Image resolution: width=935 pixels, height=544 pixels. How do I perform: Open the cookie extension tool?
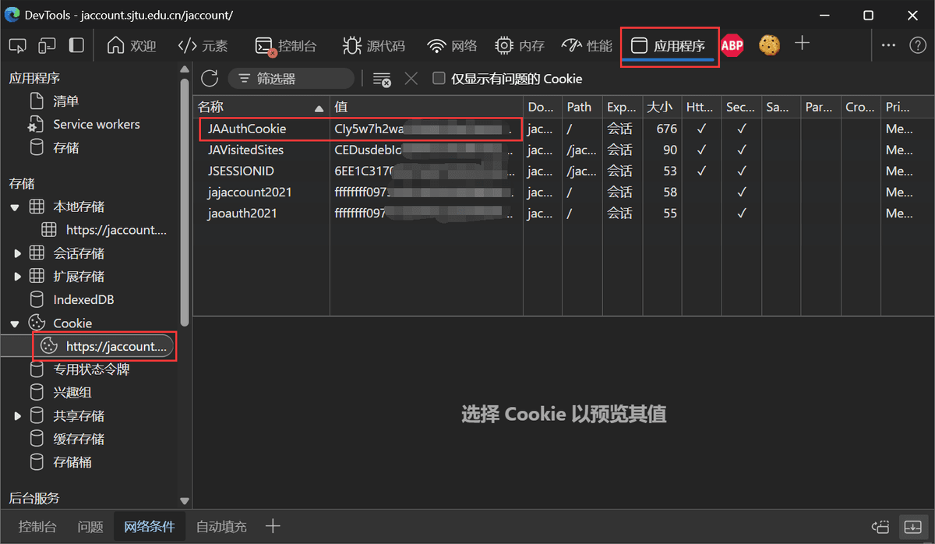(770, 45)
